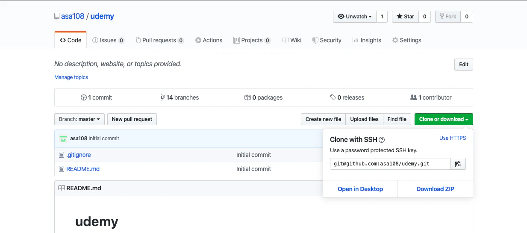Open the Branch: master dropdown
This screenshot has height=233, width=527.
tap(79, 119)
